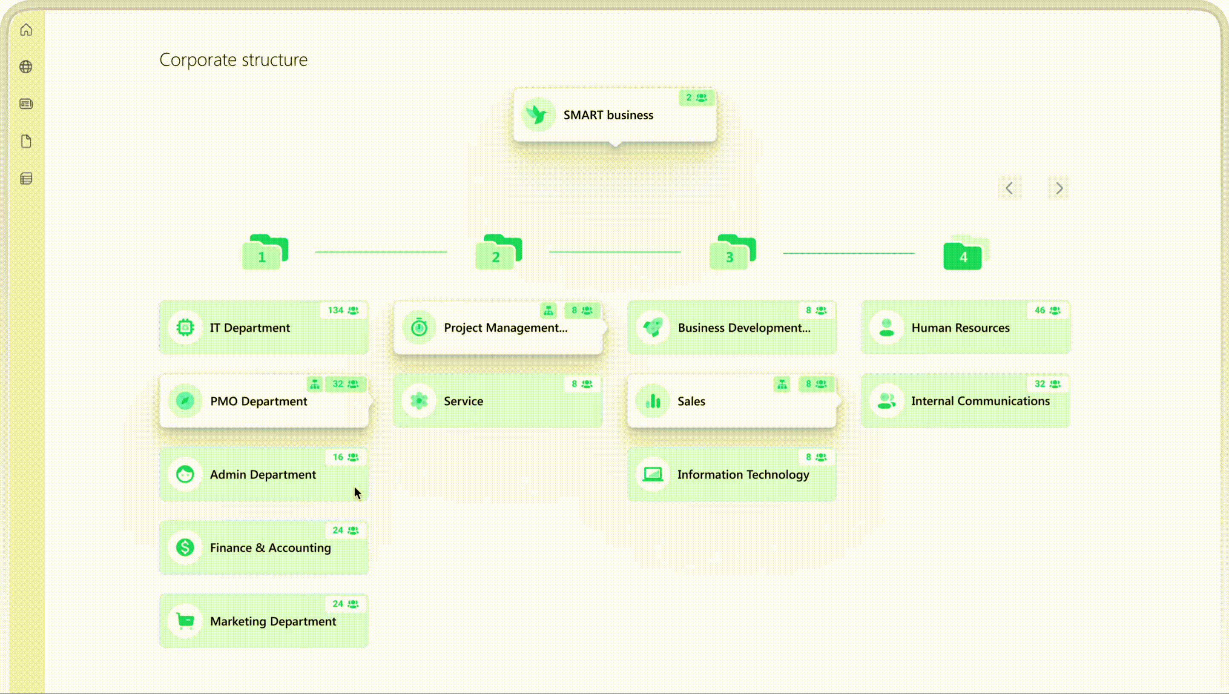Expand PMO Department hierarchy icon

tap(314, 384)
